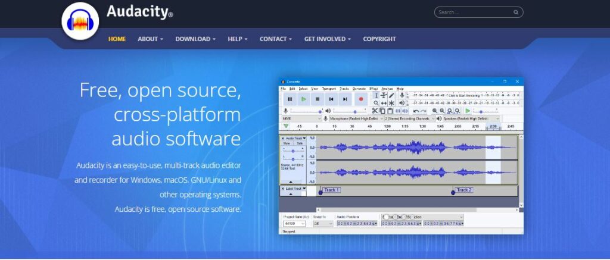Open the Generate menu
Viewport: 610px width, 260px height.
pyautogui.click(x=359, y=89)
